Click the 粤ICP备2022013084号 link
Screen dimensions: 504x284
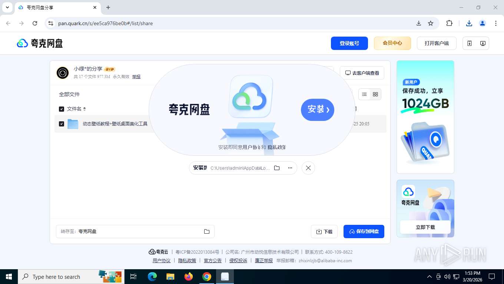[x=197, y=252]
